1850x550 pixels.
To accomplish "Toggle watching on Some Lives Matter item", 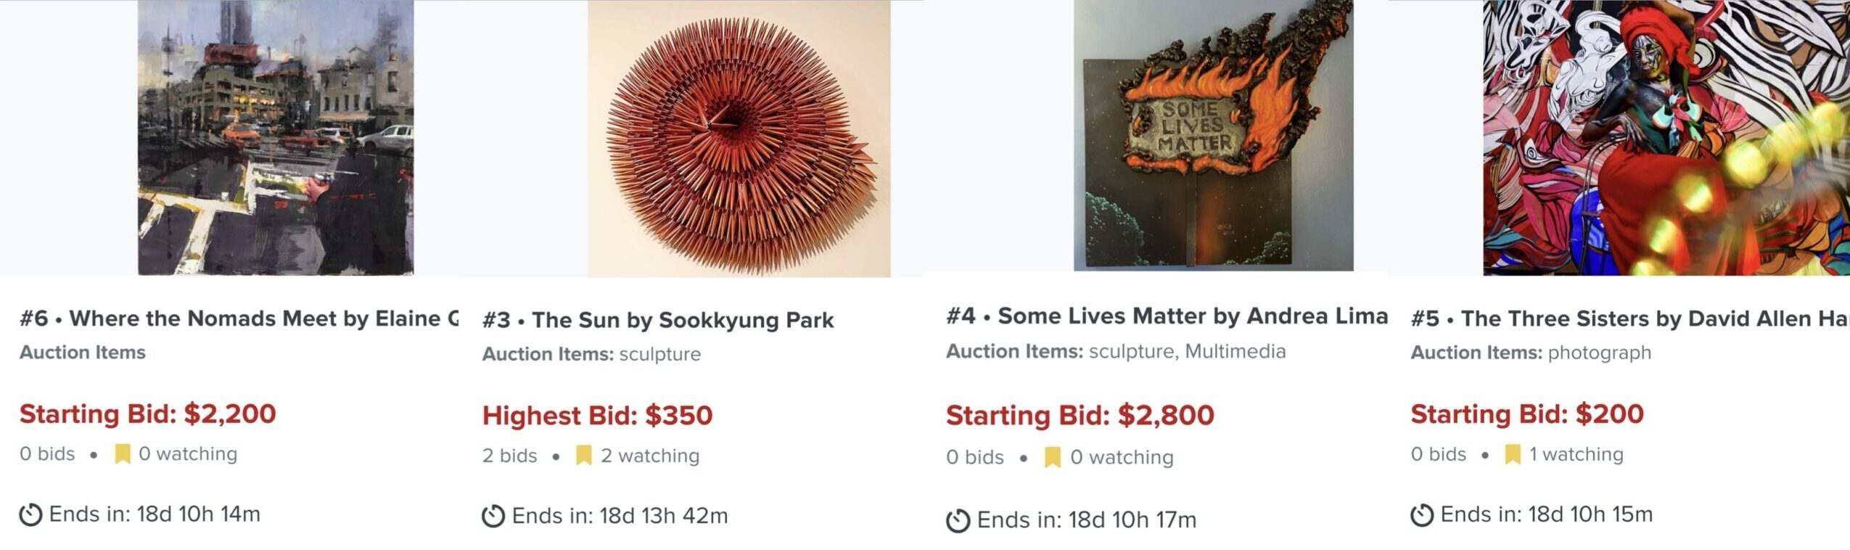I will (1052, 457).
